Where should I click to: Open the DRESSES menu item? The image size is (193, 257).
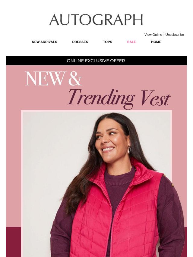[80, 42]
